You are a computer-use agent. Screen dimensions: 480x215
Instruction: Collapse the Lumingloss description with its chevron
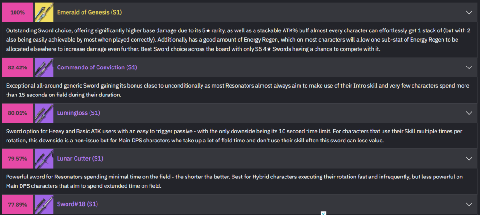pos(469,113)
